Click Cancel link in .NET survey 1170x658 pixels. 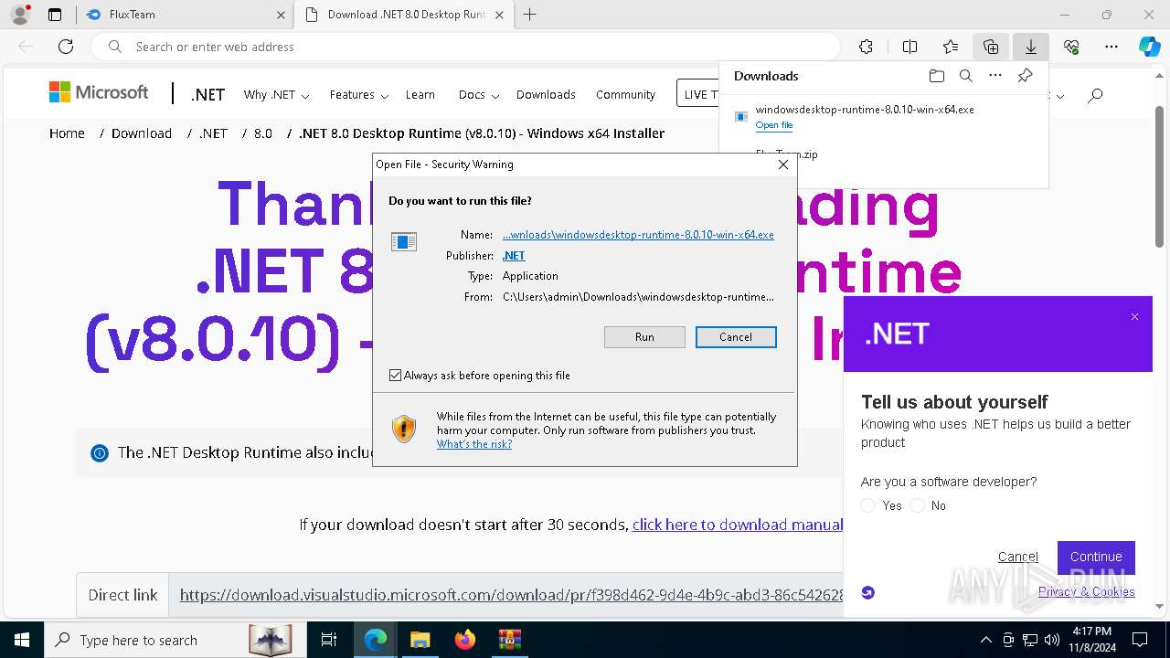pos(1017,557)
